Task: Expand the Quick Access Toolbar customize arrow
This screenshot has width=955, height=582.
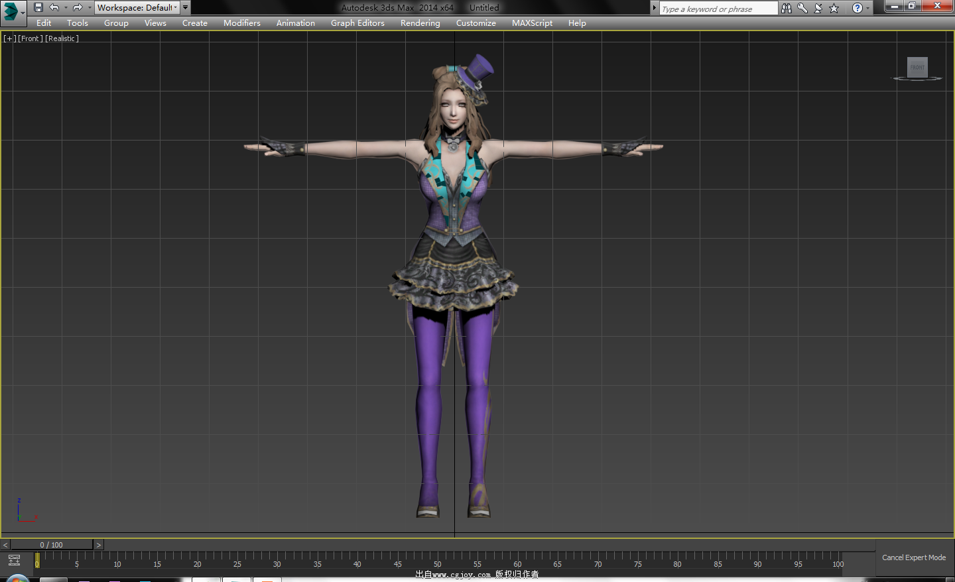Action: 186,7
